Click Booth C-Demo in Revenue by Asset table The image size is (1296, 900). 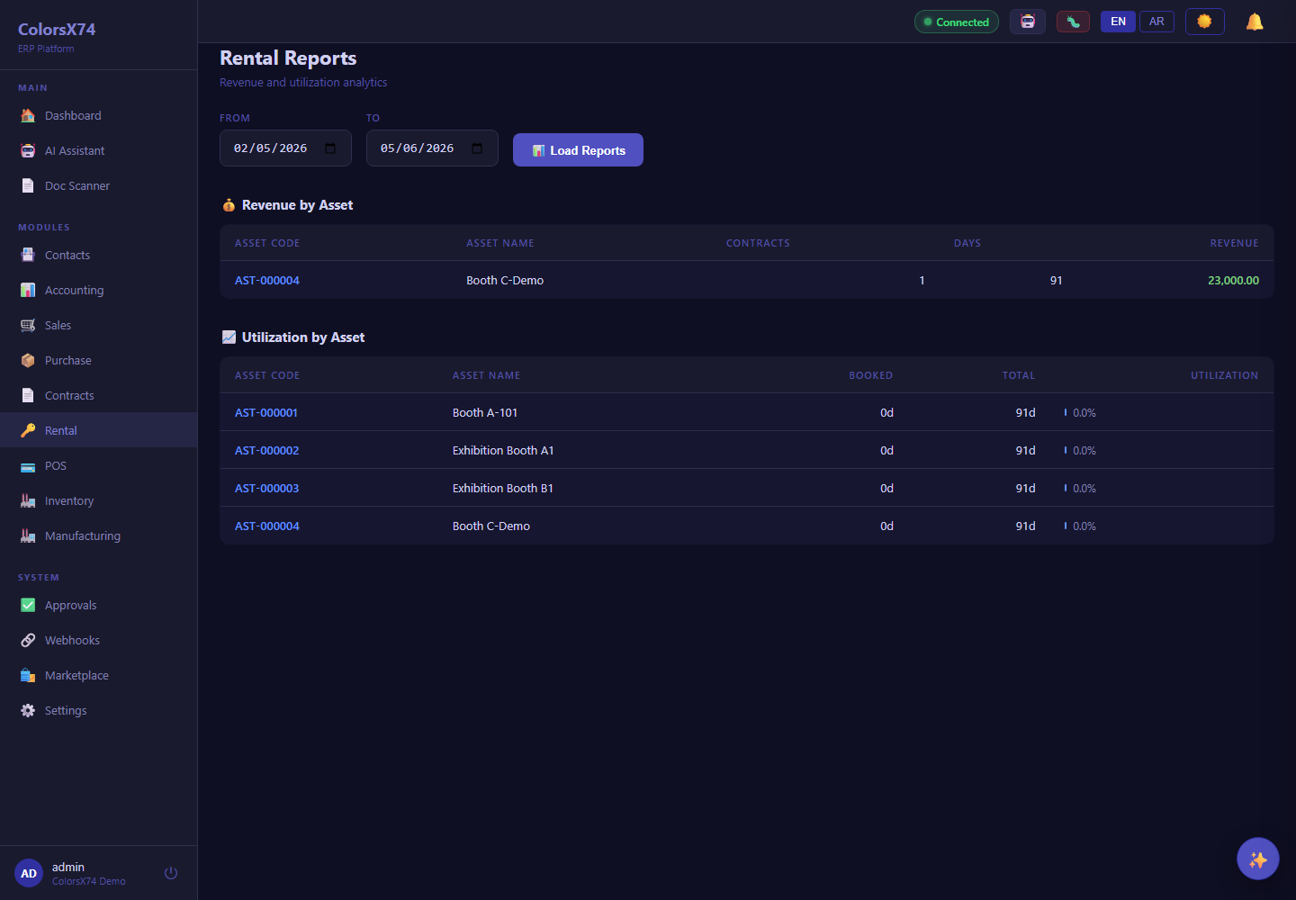pyautogui.click(x=505, y=281)
